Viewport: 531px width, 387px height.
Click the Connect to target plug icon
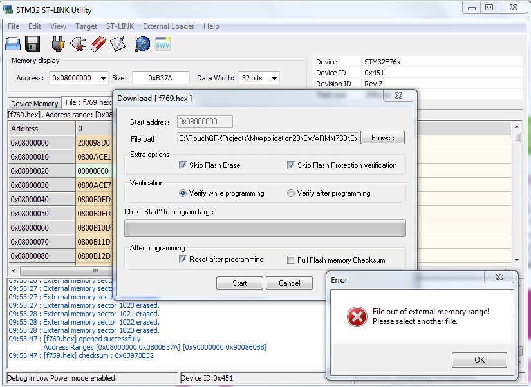tap(58, 44)
